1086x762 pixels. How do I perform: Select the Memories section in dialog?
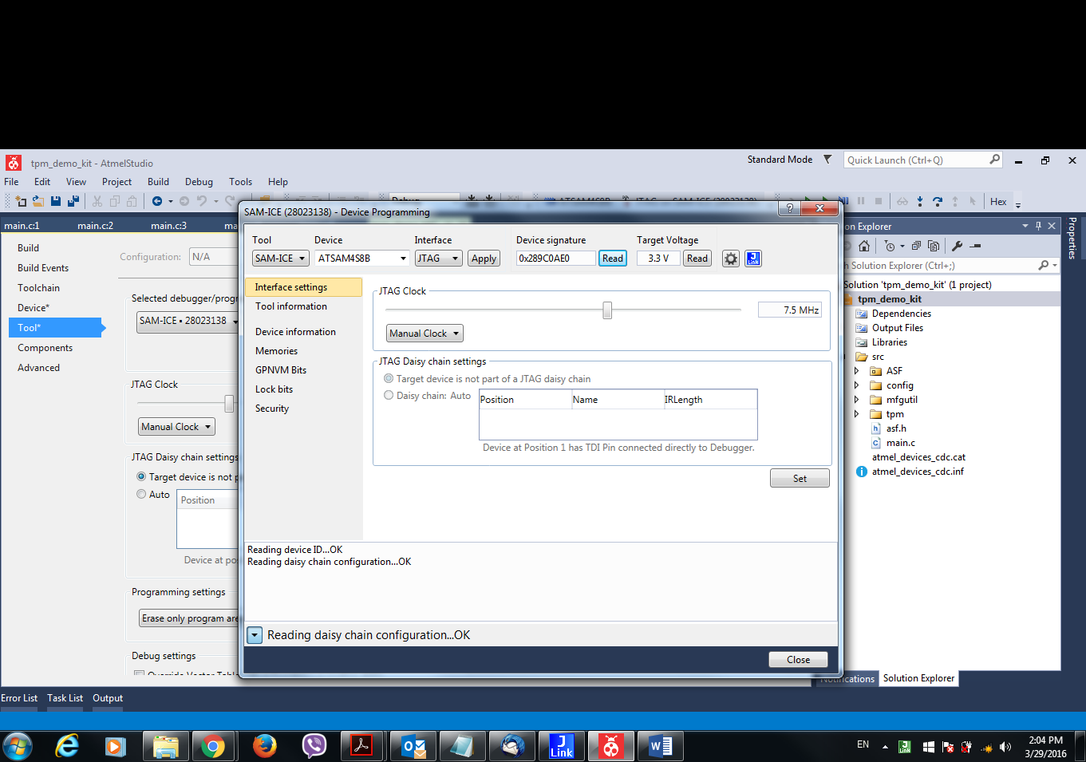click(x=276, y=351)
